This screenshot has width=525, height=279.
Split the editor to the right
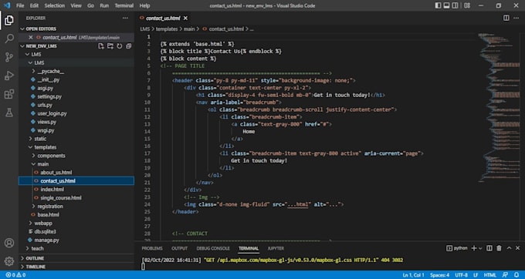point(506,18)
